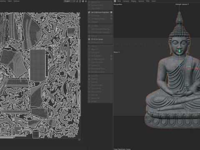This screenshot has height=150, width=200.
Task: Open the viewport hamburger menu icon
Action: pos(115,1)
